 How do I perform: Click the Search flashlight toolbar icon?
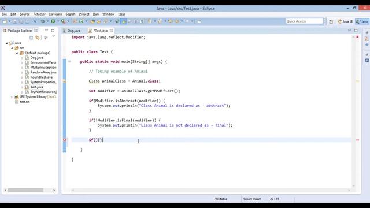105,21
